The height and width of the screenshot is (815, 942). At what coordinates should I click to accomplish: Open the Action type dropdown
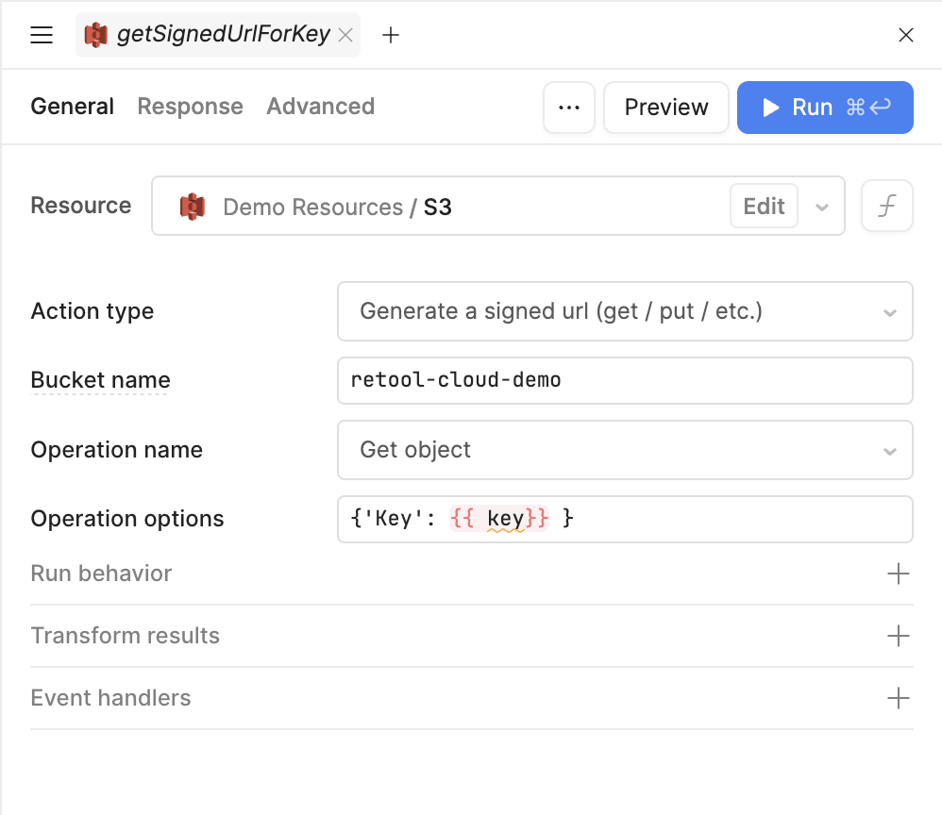pos(624,311)
